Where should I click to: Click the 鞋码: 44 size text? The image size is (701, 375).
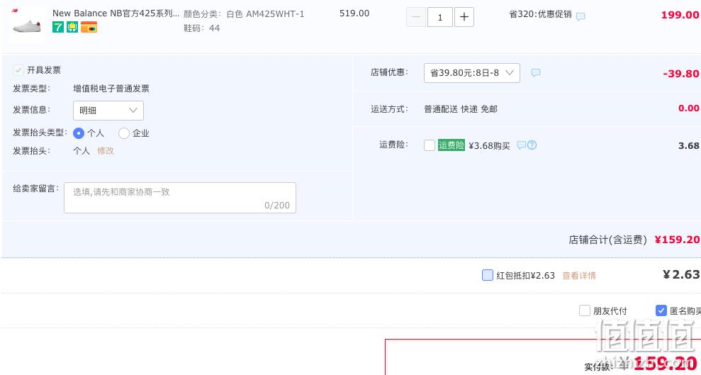point(201,28)
